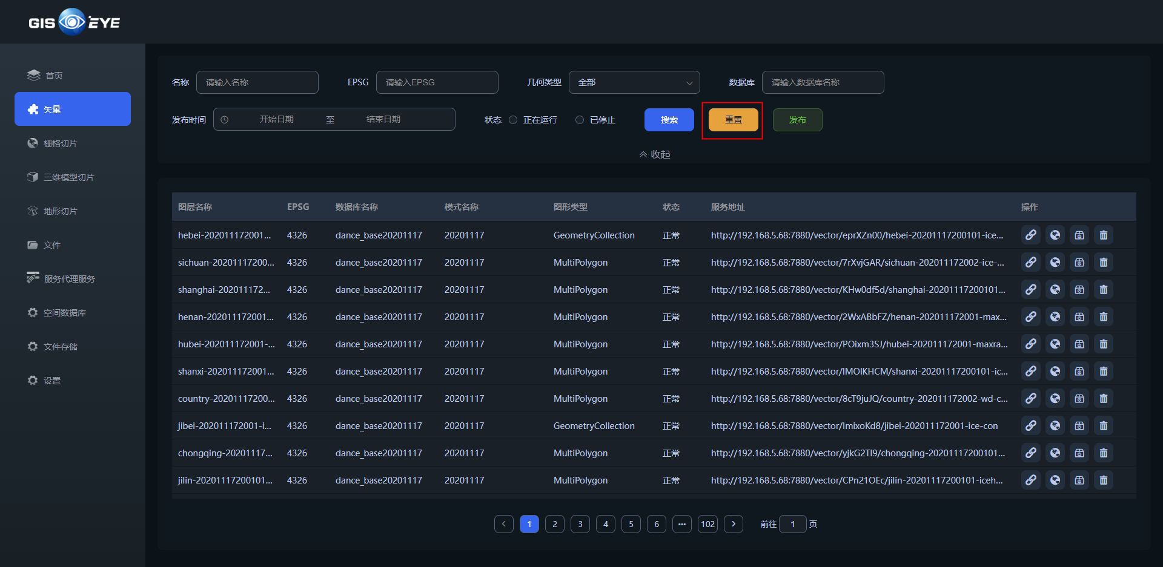Click the 图层名称 column header

pos(195,207)
